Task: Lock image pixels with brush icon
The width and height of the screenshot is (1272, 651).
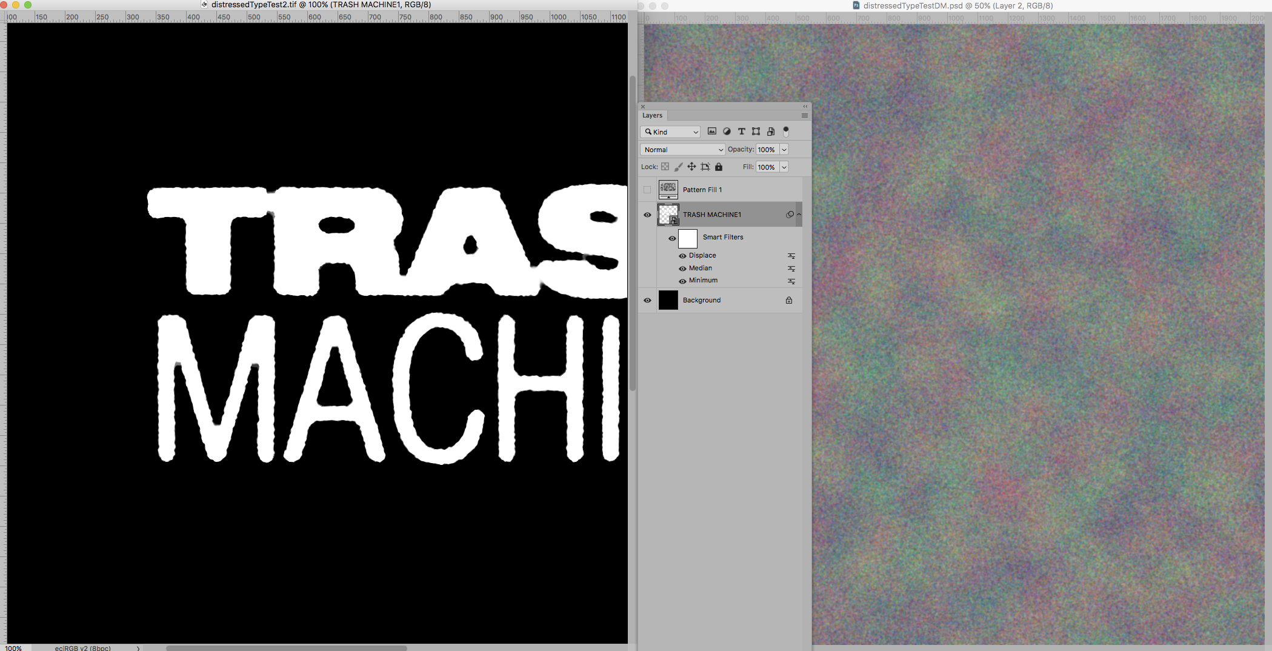Action: point(679,167)
